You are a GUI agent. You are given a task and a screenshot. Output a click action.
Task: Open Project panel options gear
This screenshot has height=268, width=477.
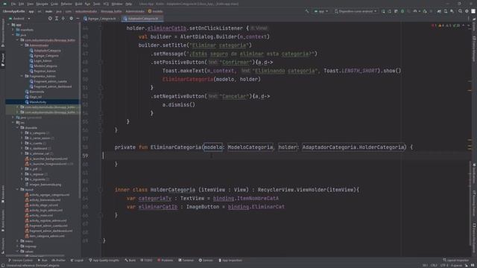click(x=72, y=19)
